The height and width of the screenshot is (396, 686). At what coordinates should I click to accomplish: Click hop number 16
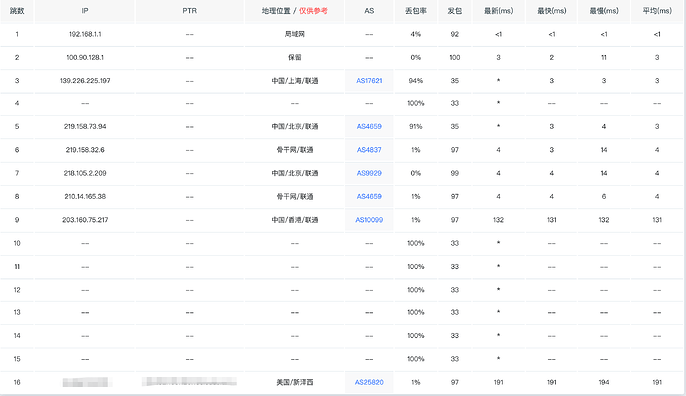point(17,382)
